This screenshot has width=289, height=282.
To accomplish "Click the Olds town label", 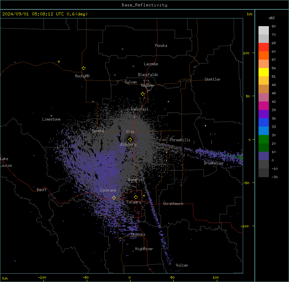I will pyautogui.click(x=130, y=132).
